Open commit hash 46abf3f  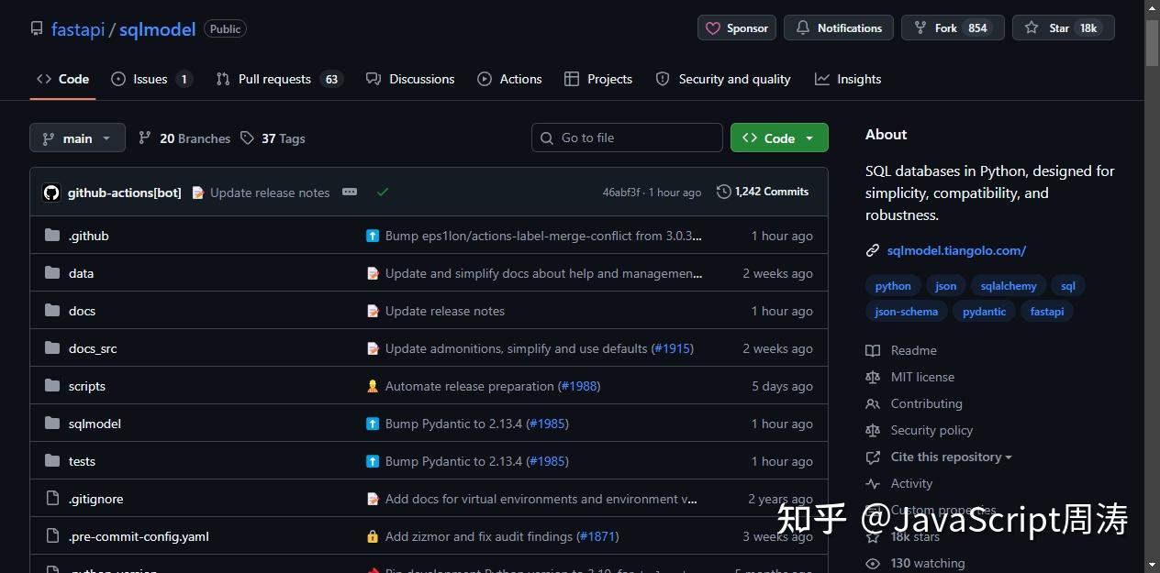tap(621, 193)
